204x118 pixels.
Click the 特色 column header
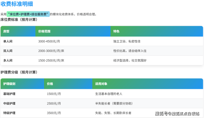[116, 32]
